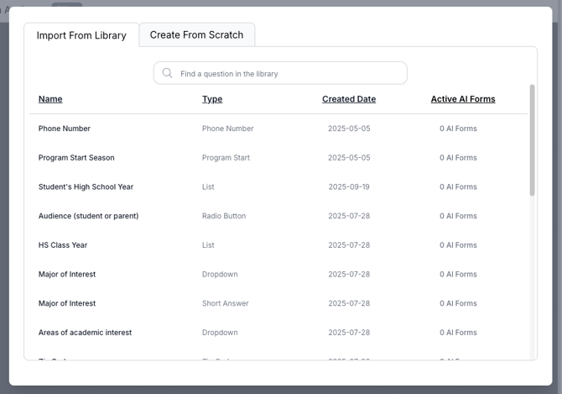Choose Major of Interest Dropdown question

67,274
